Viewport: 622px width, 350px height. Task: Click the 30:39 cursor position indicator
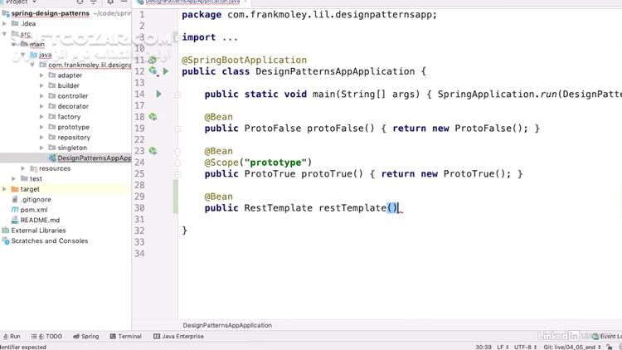(x=484, y=347)
